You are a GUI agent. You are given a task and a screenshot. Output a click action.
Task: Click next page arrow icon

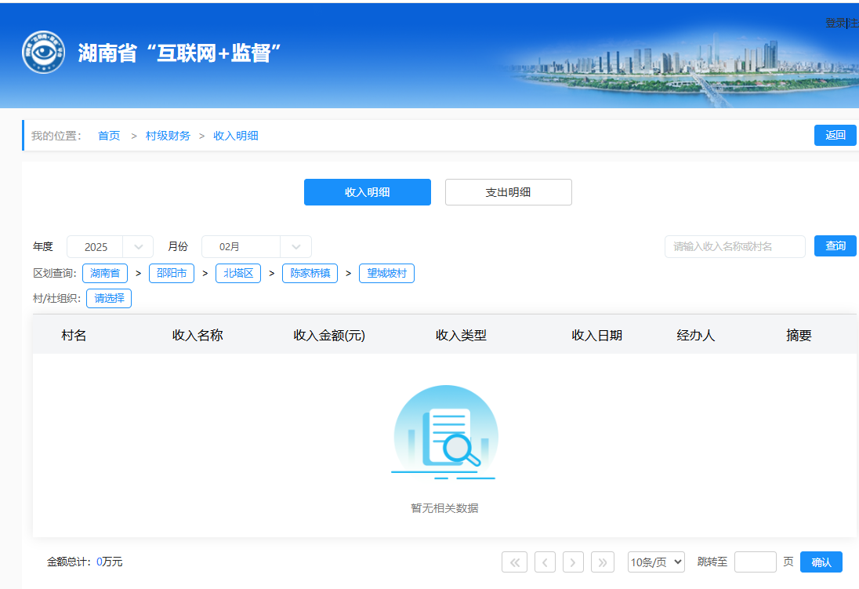coord(574,562)
